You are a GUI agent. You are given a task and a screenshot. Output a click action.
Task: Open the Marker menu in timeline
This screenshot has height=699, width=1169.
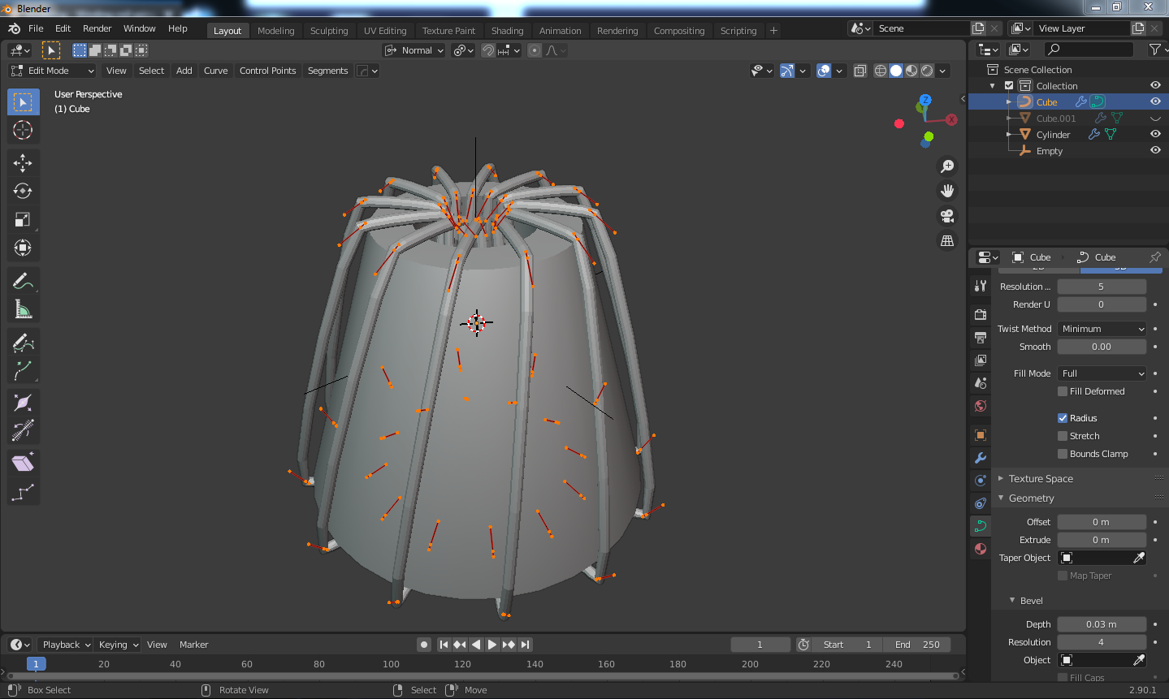(x=193, y=645)
